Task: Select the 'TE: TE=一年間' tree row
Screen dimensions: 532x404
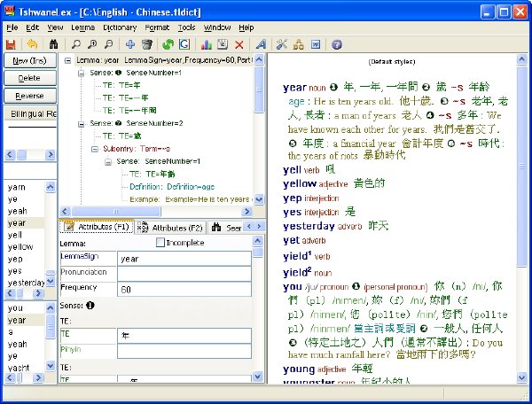Action: (x=129, y=111)
